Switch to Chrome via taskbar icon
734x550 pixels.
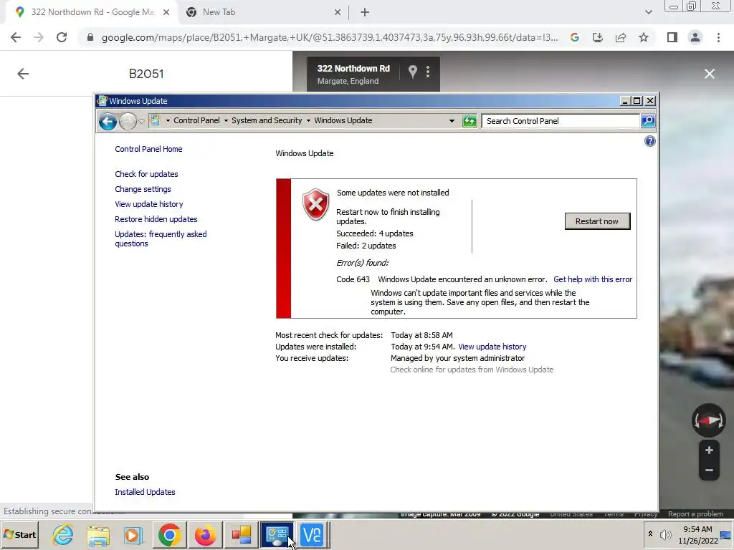pos(169,535)
